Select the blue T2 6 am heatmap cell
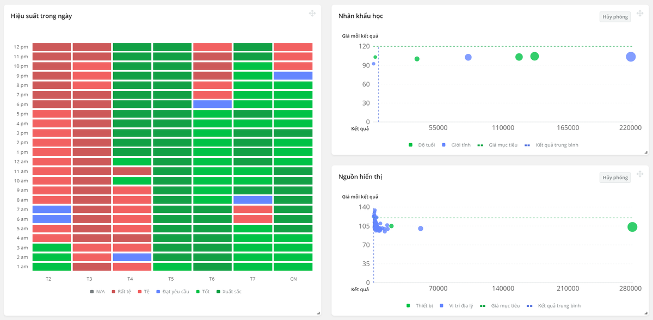The width and height of the screenshot is (653, 320). 52,219
